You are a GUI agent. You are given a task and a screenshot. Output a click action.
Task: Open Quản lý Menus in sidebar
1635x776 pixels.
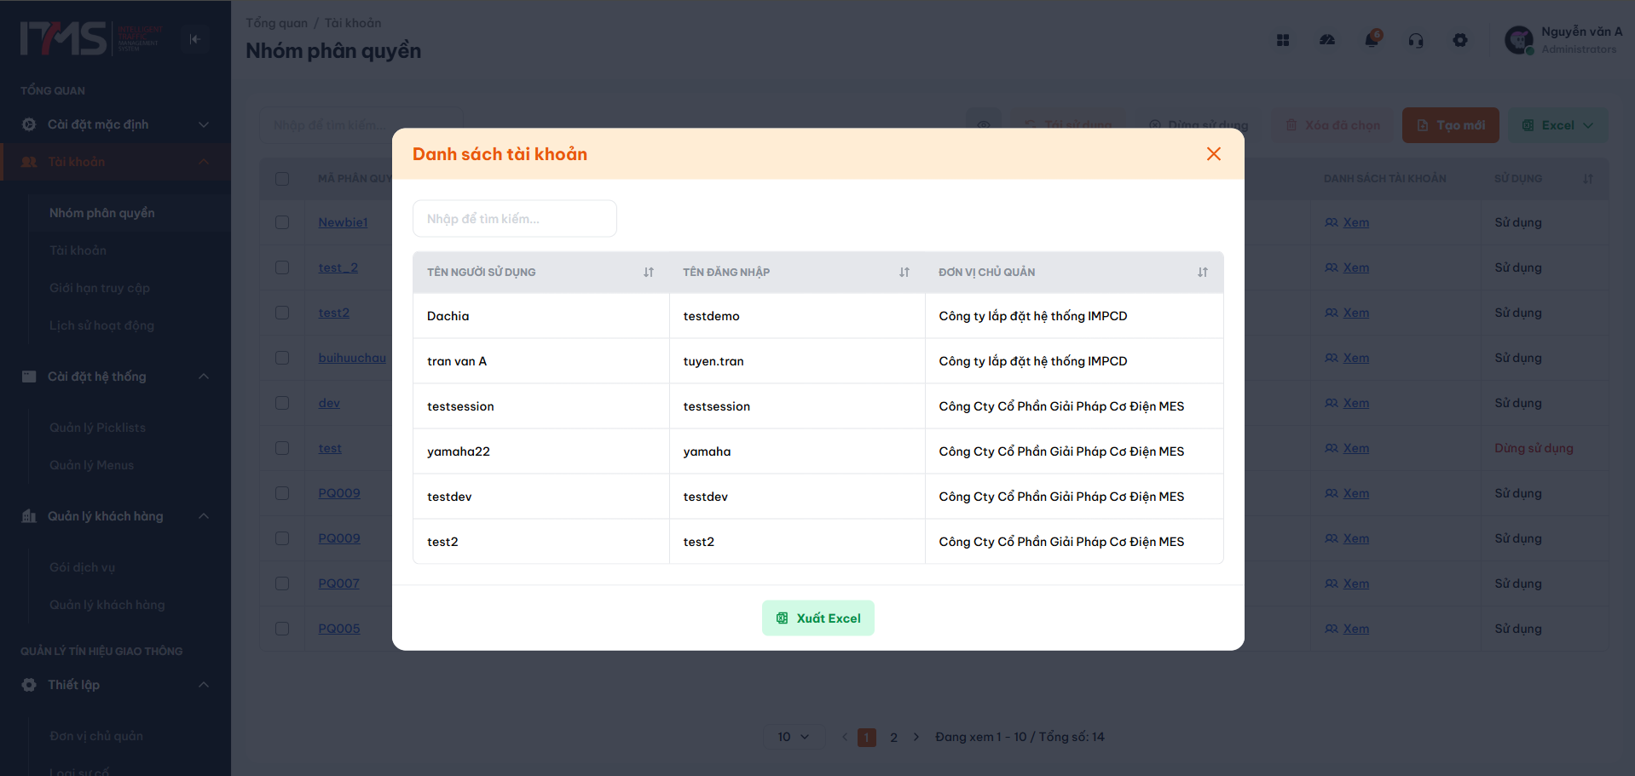click(91, 465)
